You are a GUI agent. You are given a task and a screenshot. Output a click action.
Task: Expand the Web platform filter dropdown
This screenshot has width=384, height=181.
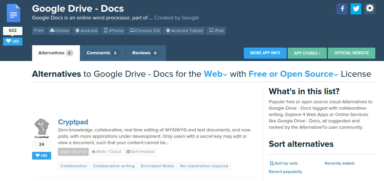[215, 74]
